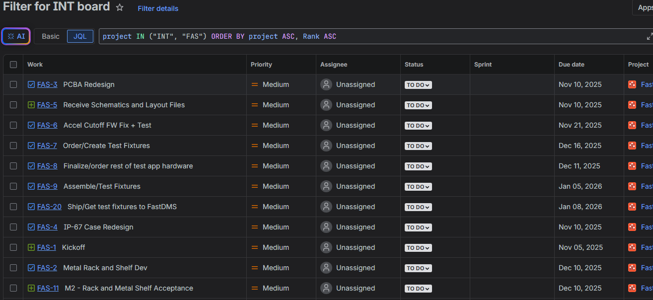Image resolution: width=653 pixels, height=300 pixels.
Task: Expand the JQL editor with arrows icon
Action: 650,36
